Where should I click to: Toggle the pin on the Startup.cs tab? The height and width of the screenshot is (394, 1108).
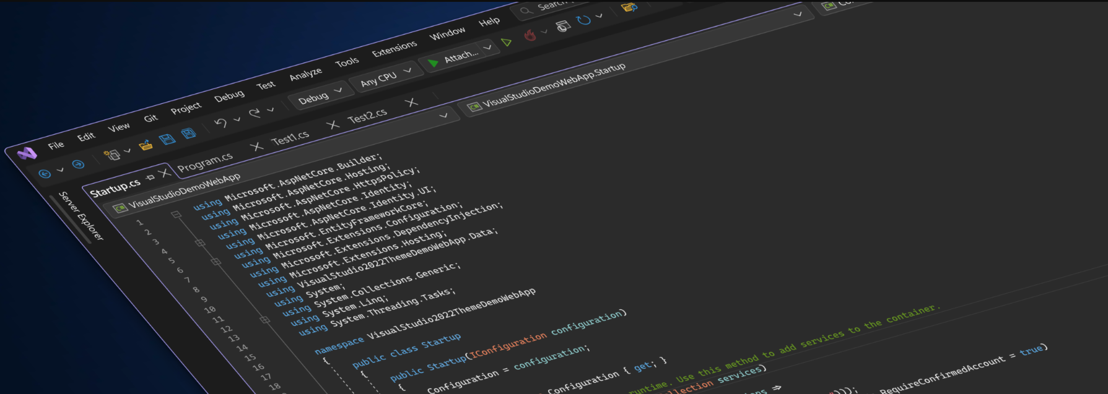tap(150, 178)
